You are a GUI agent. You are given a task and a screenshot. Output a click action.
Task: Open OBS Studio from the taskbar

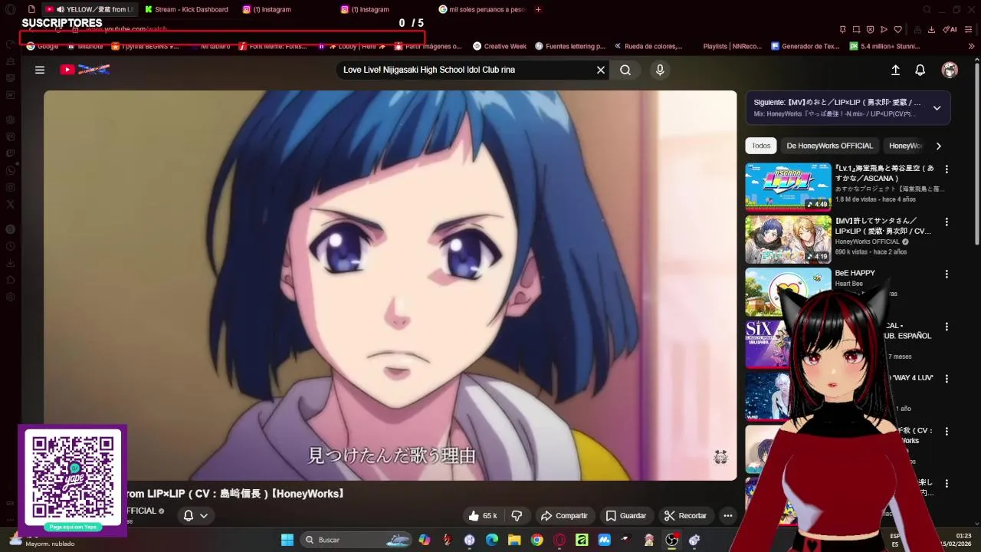[671, 540]
